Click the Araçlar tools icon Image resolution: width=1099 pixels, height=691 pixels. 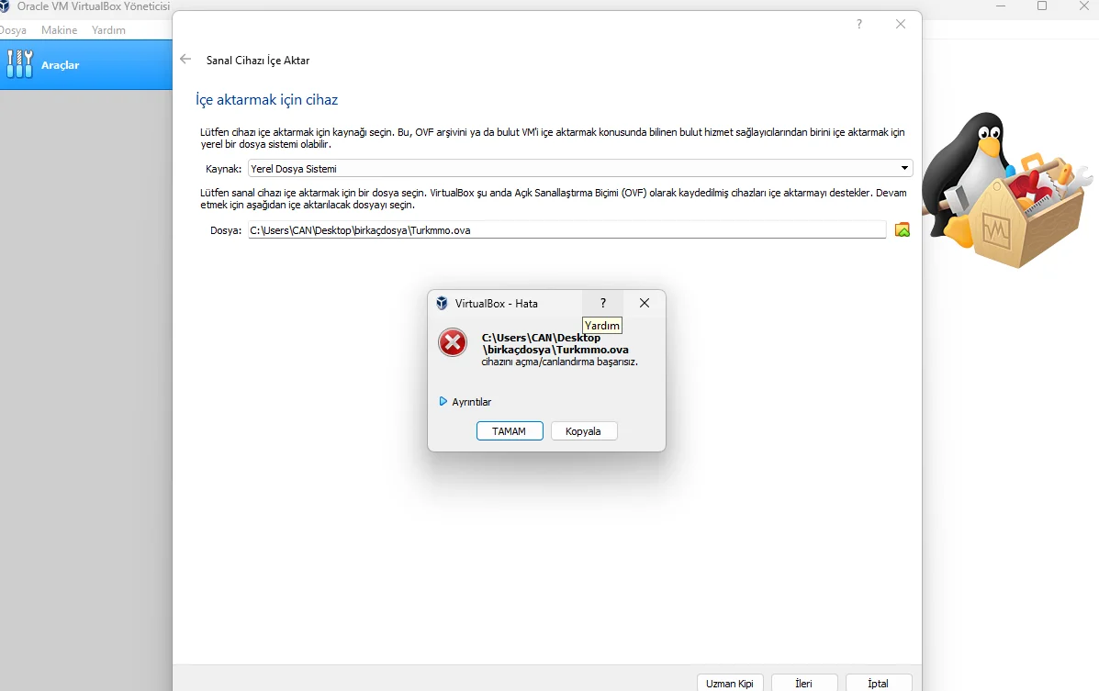coord(19,63)
